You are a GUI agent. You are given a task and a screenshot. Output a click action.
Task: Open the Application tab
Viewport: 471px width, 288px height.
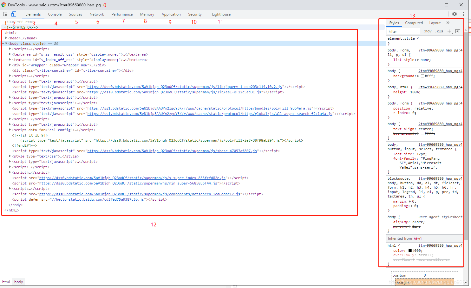coord(171,14)
